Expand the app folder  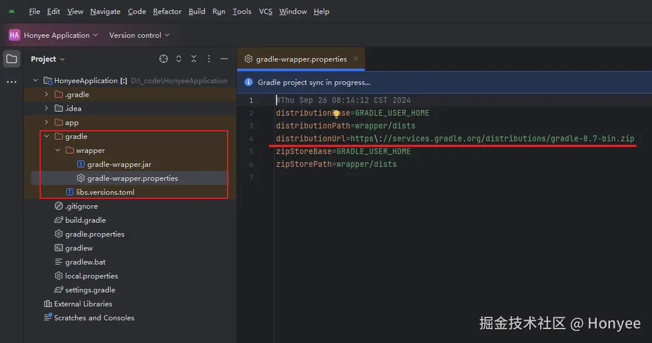[47, 123]
